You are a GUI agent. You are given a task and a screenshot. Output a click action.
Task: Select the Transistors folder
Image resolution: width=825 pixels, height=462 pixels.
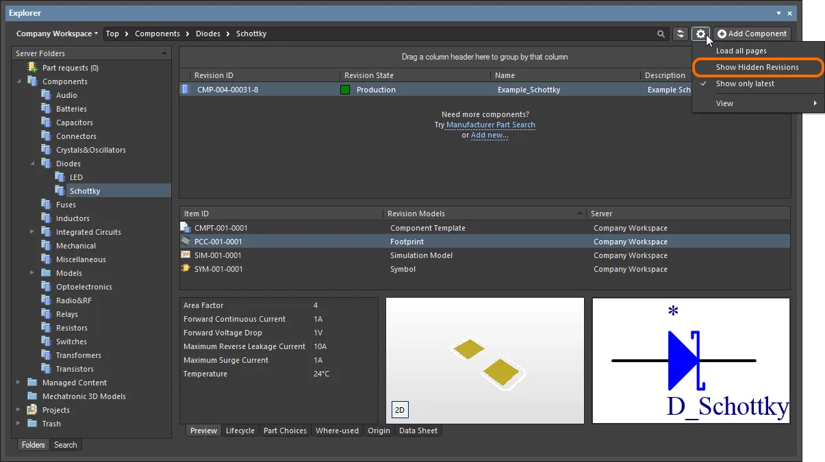pyautogui.click(x=75, y=369)
